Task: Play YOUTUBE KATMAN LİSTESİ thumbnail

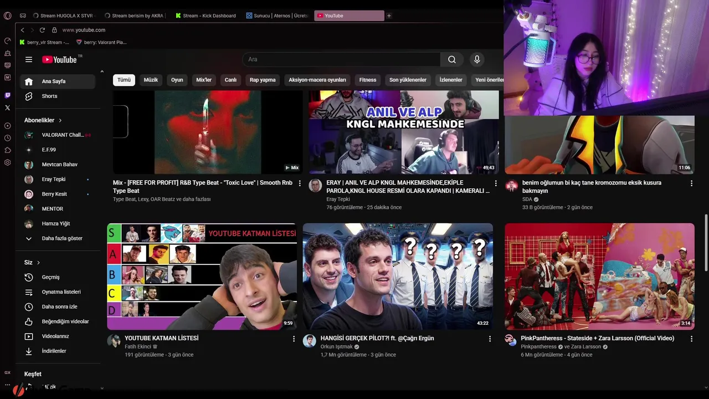Action: [x=202, y=277]
